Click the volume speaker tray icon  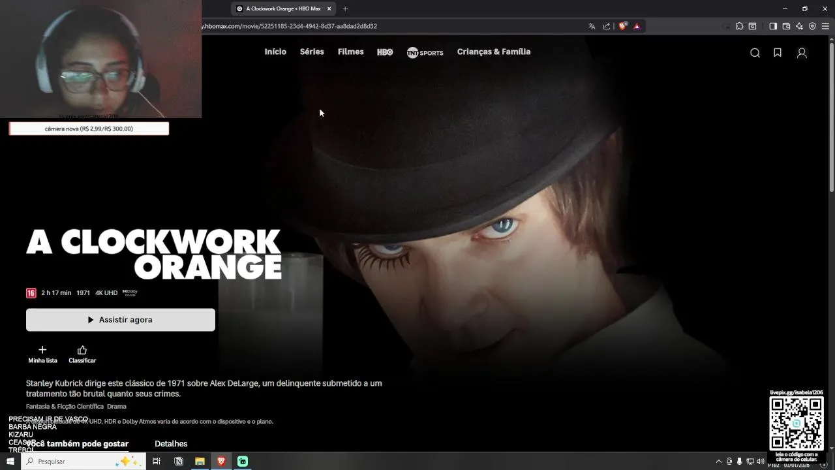pos(761,462)
